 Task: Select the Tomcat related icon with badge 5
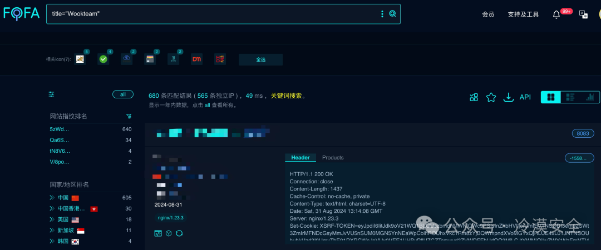coord(80,59)
